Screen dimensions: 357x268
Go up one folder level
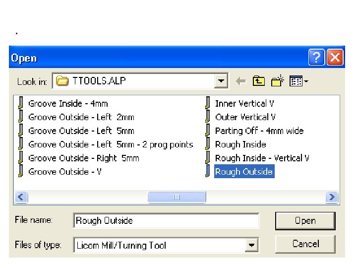coord(259,81)
